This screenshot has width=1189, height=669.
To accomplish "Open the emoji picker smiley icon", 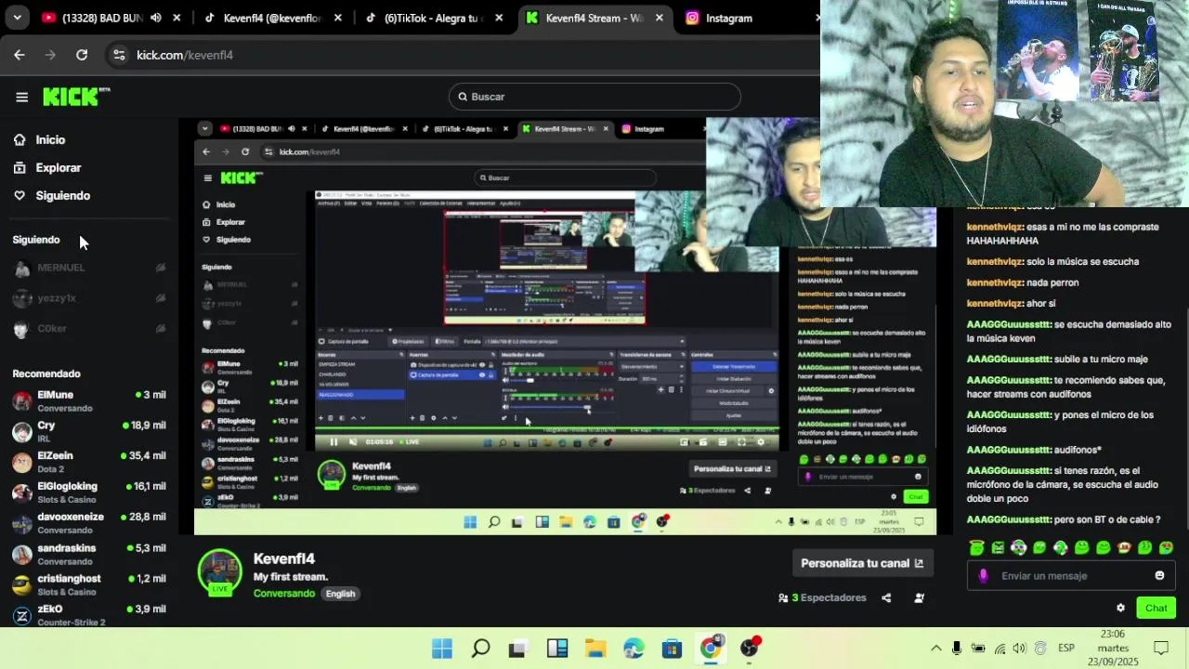I will pos(1159,576).
